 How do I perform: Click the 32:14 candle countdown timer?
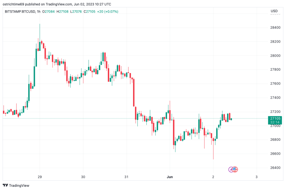pyautogui.click(x=274, y=122)
